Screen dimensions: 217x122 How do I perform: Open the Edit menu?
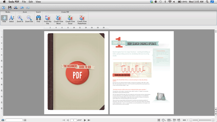pos(31,2)
